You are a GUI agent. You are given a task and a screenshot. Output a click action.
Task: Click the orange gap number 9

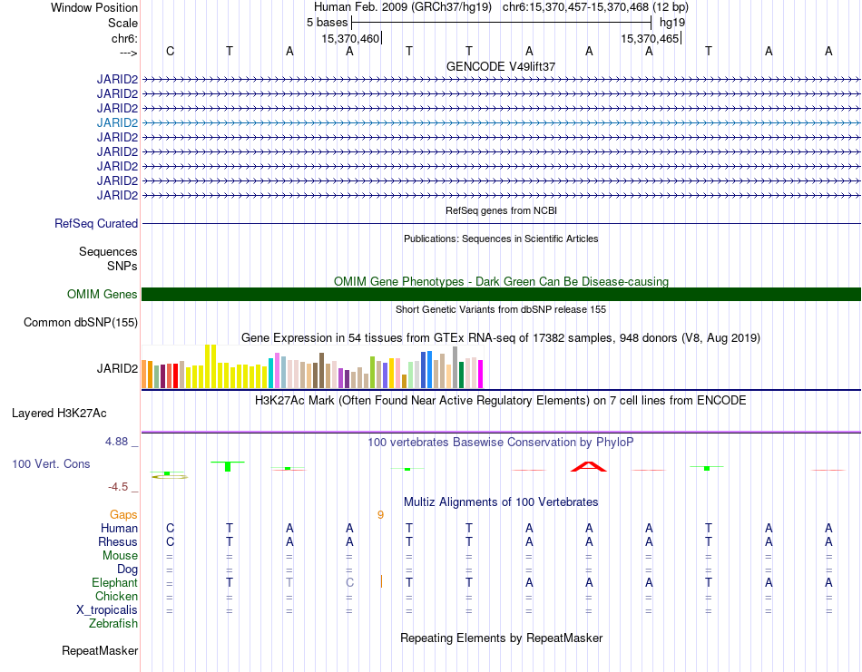[380, 515]
